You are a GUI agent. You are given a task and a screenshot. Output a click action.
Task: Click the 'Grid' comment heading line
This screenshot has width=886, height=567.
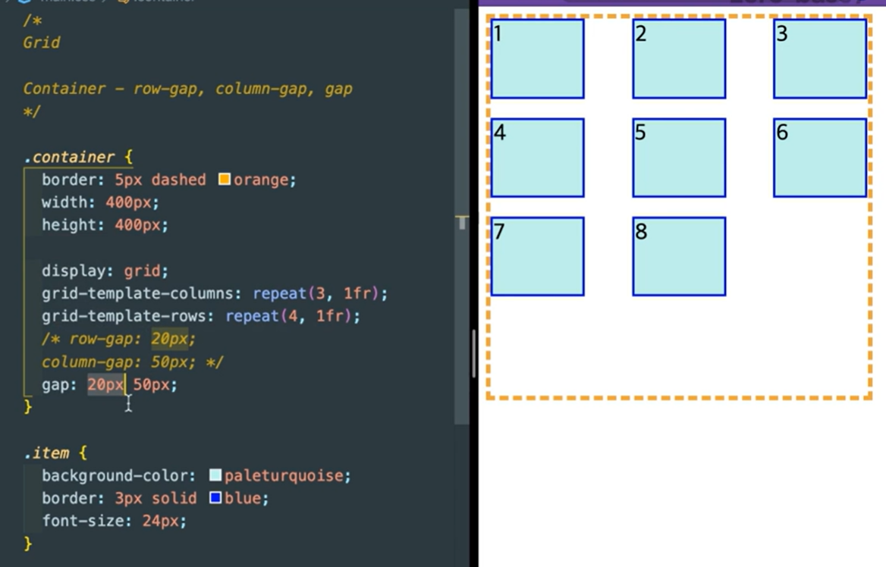click(41, 42)
